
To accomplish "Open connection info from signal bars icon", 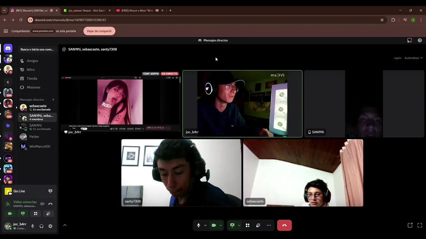I will (x=8, y=204).
